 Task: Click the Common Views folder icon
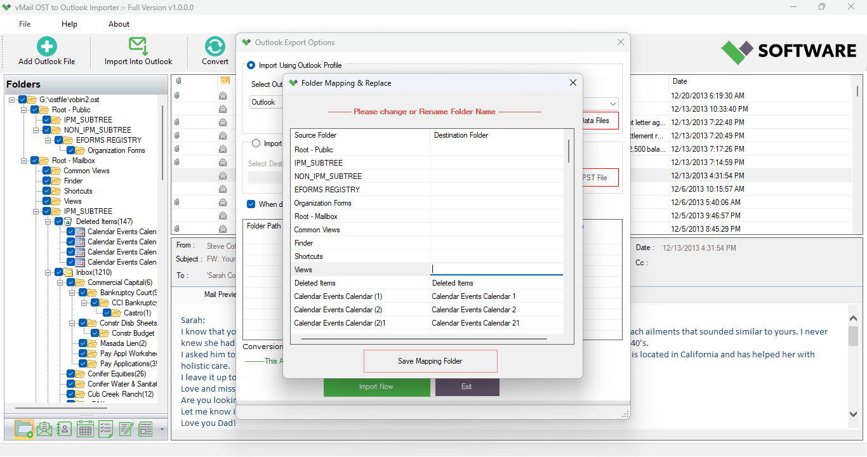click(56, 171)
